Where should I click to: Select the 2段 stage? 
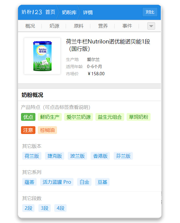click(x=28, y=208)
